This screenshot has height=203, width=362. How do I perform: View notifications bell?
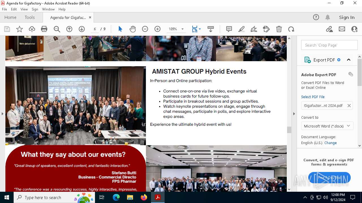(x=327, y=17)
